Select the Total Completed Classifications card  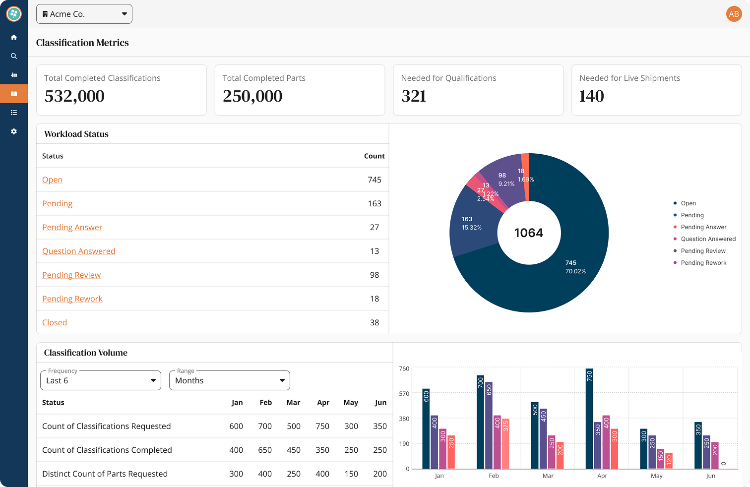pos(122,90)
